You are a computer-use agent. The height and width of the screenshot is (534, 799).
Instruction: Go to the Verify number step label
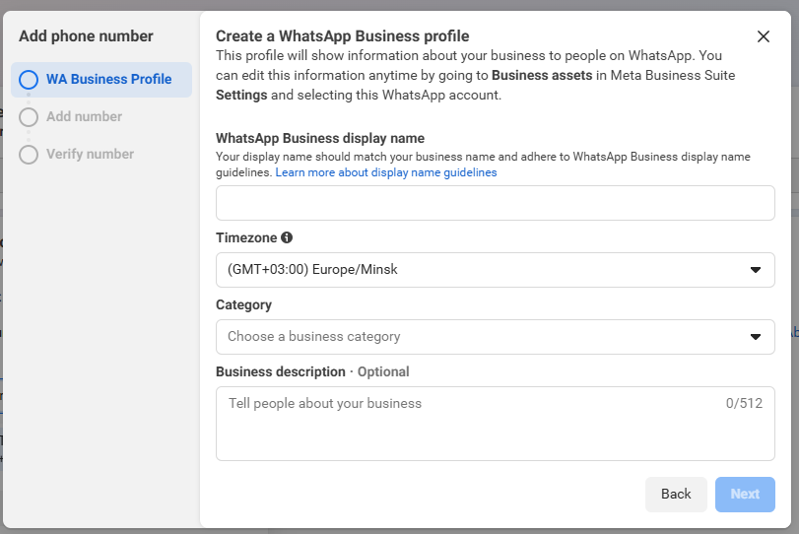pos(91,154)
